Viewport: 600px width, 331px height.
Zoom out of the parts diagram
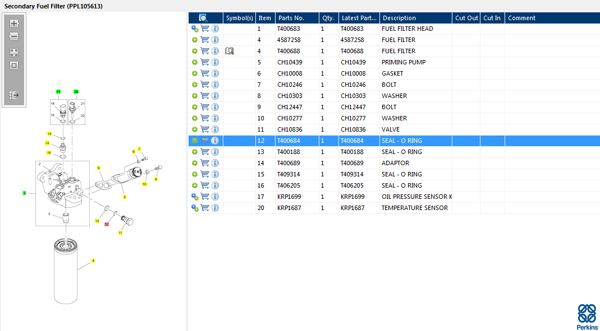click(x=14, y=36)
